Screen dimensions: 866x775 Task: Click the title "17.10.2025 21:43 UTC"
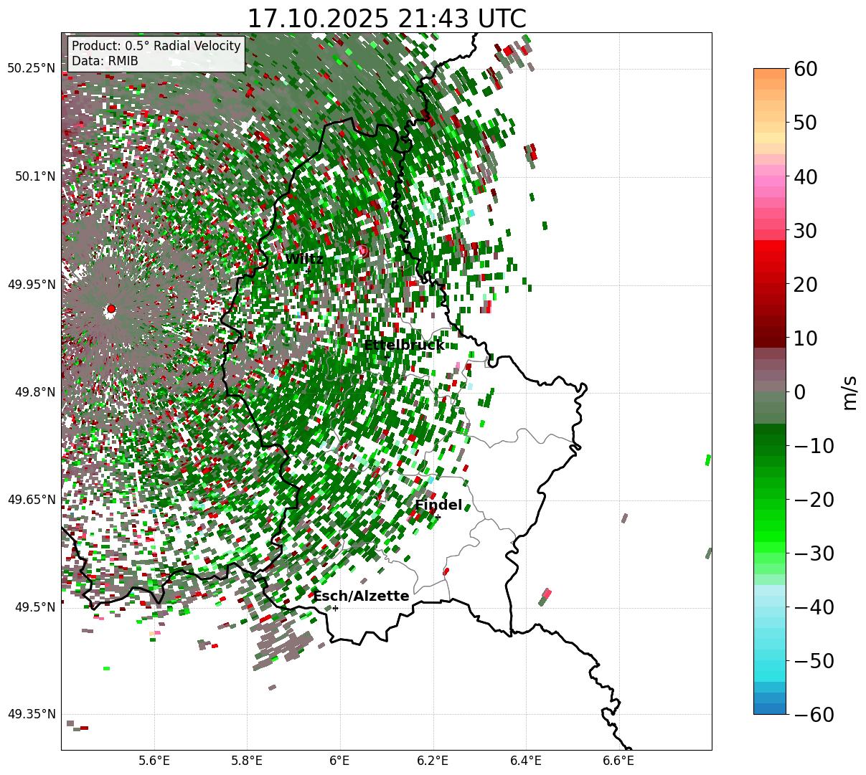(386, 19)
